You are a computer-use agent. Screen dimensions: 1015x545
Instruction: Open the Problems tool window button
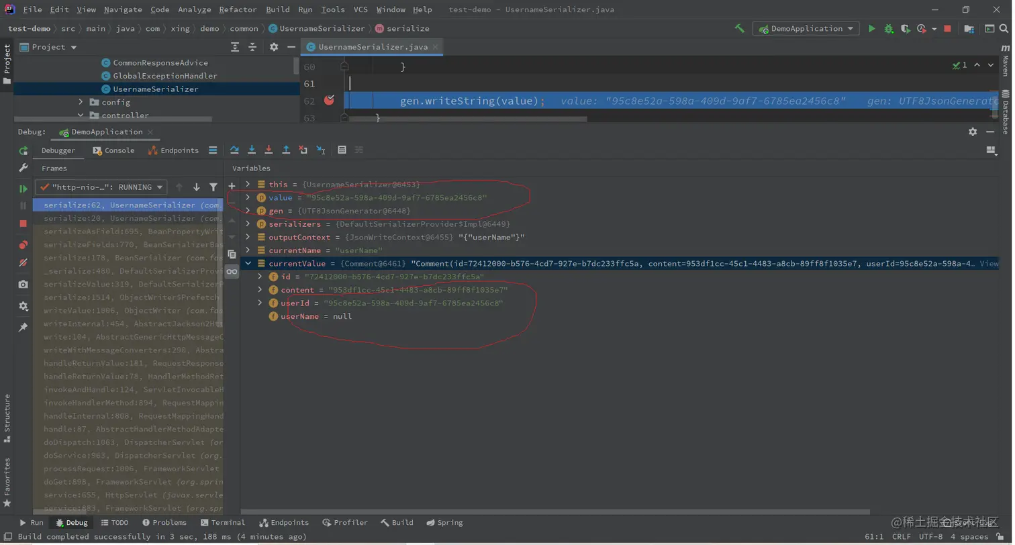coord(164,523)
